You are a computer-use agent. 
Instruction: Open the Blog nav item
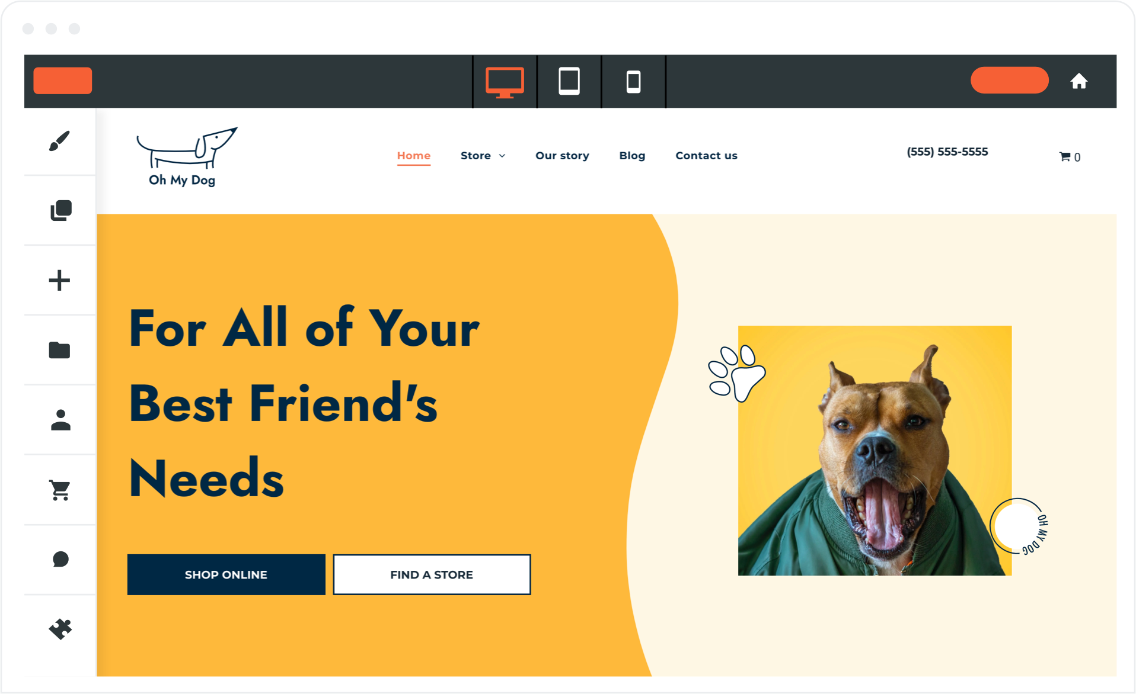pos(632,155)
